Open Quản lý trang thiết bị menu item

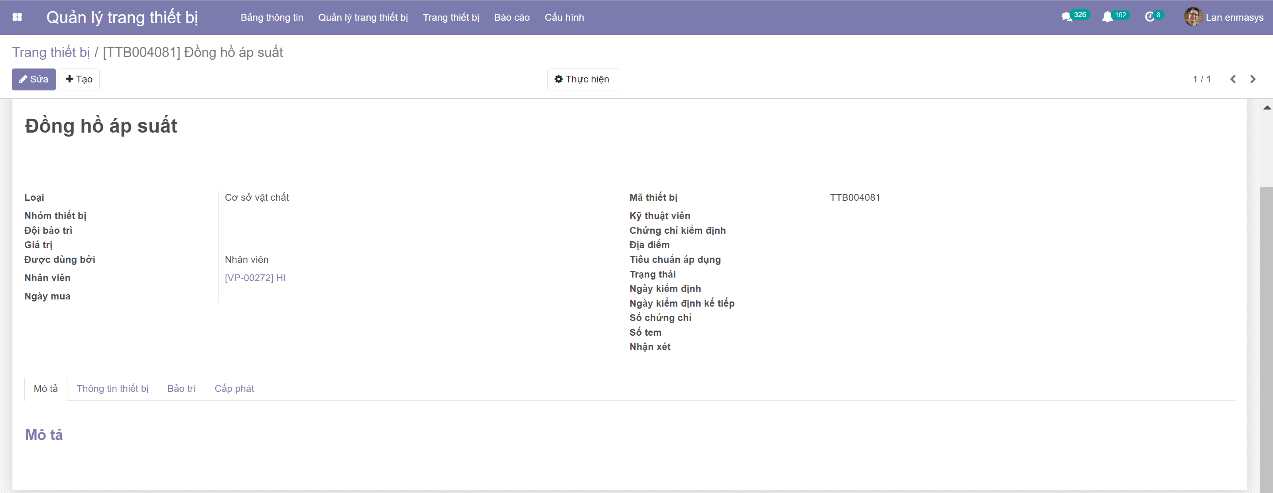coord(362,17)
